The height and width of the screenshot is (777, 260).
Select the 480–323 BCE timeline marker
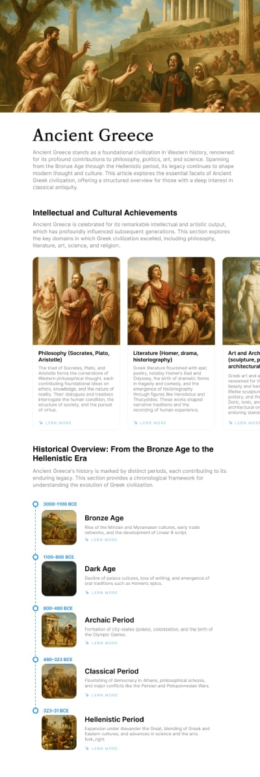click(x=35, y=660)
